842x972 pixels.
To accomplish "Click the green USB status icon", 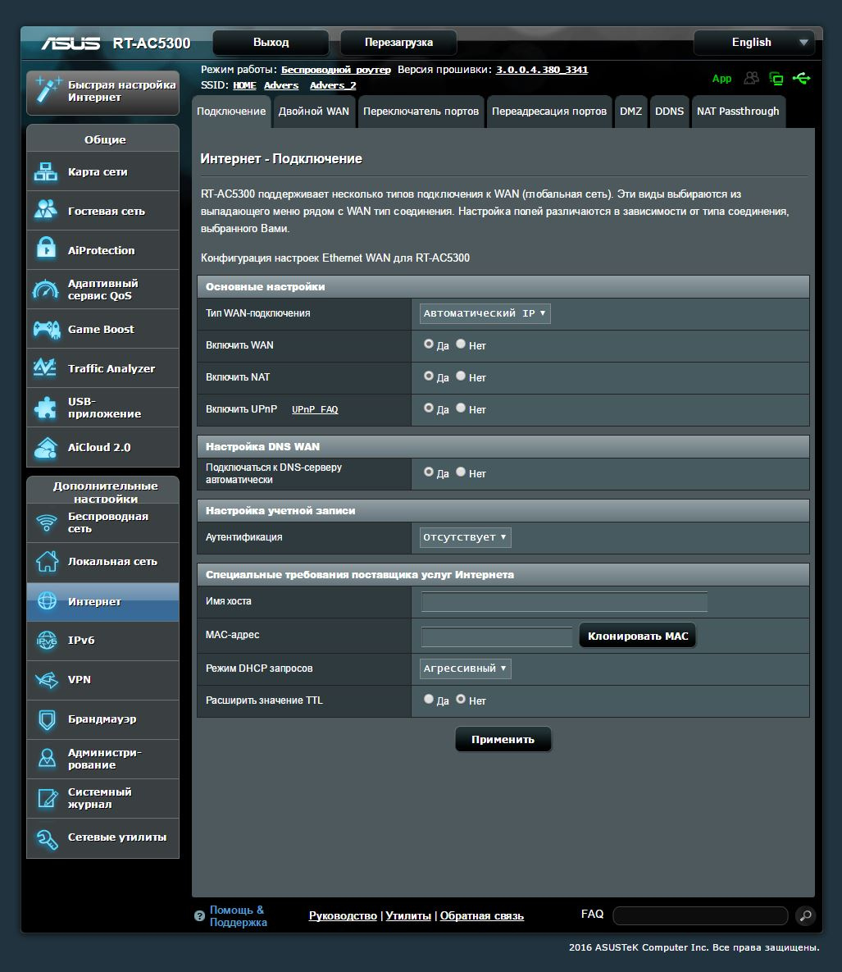I will click(801, 78).
